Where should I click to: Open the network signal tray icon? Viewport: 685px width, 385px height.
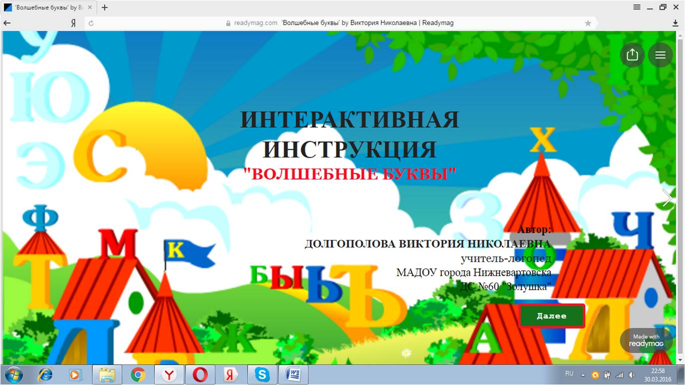(620, 375)
